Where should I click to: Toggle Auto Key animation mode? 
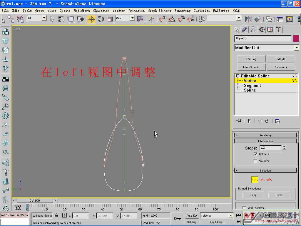[x=192, y=216]
